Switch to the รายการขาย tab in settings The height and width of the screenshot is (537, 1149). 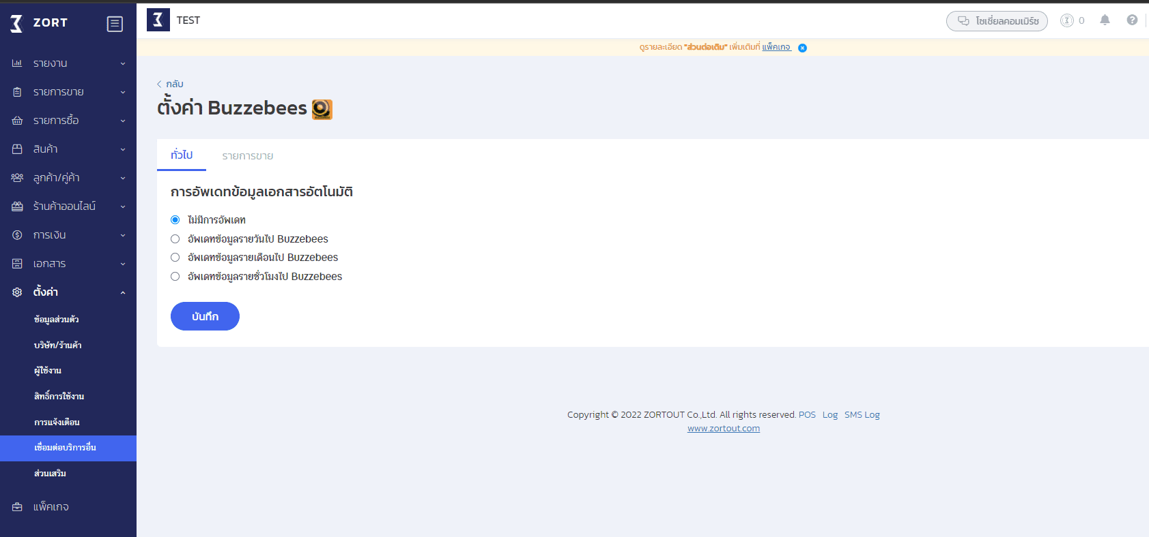click(x=248, y=156)
